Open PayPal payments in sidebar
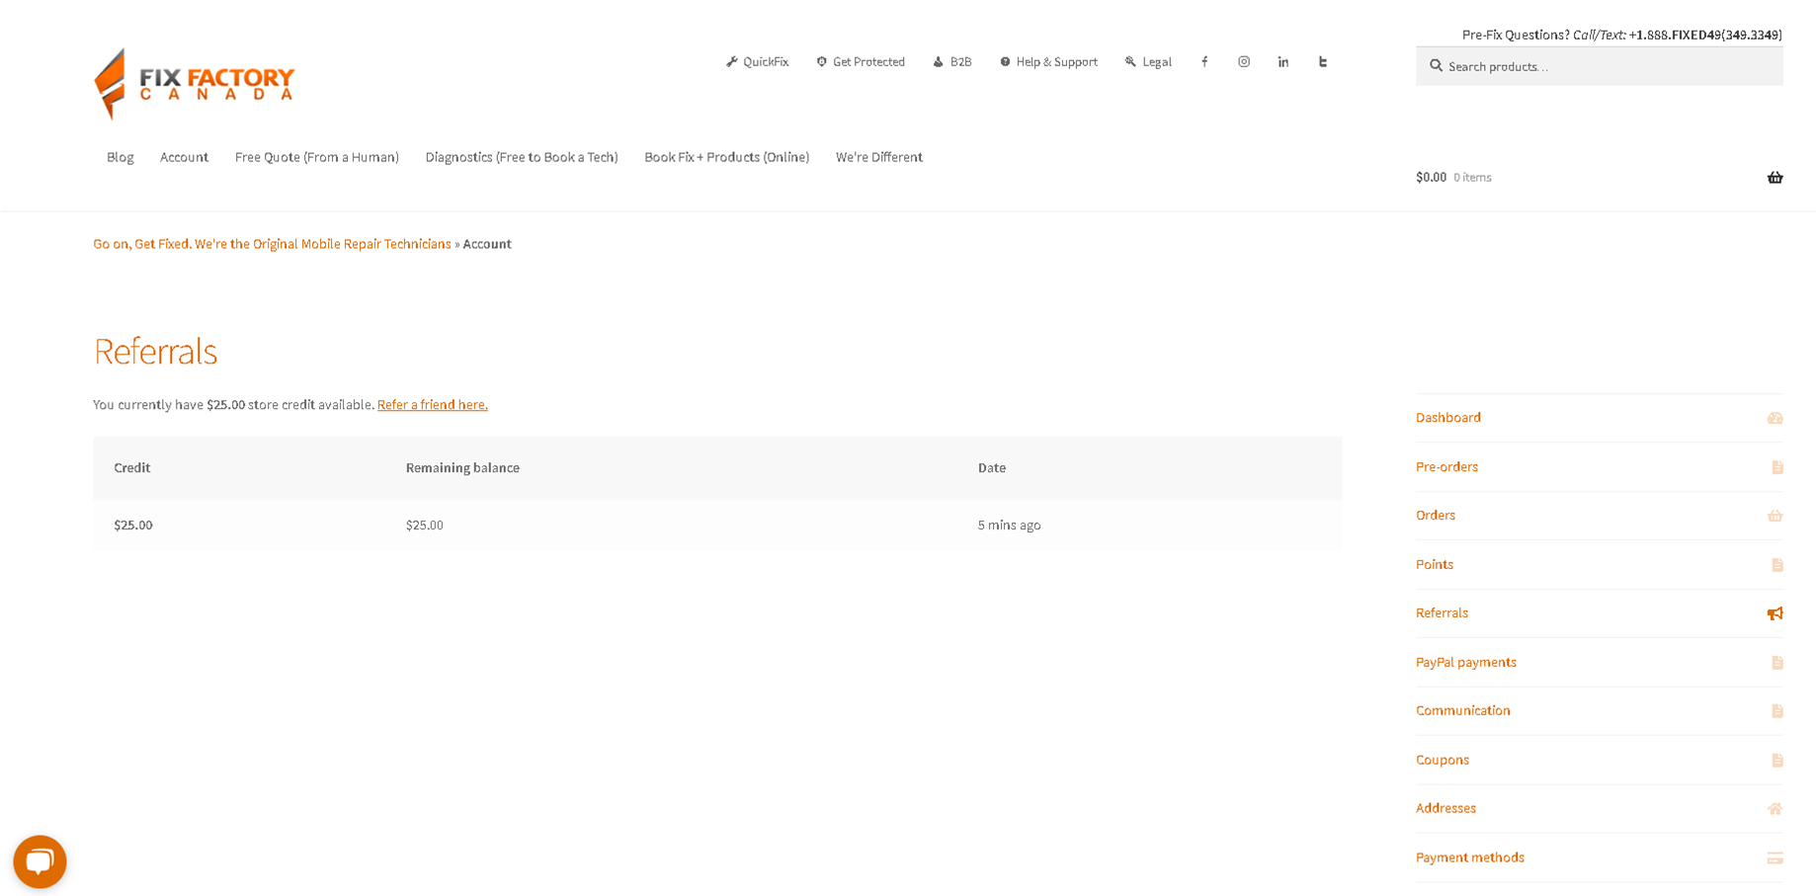 (1466, 663)
